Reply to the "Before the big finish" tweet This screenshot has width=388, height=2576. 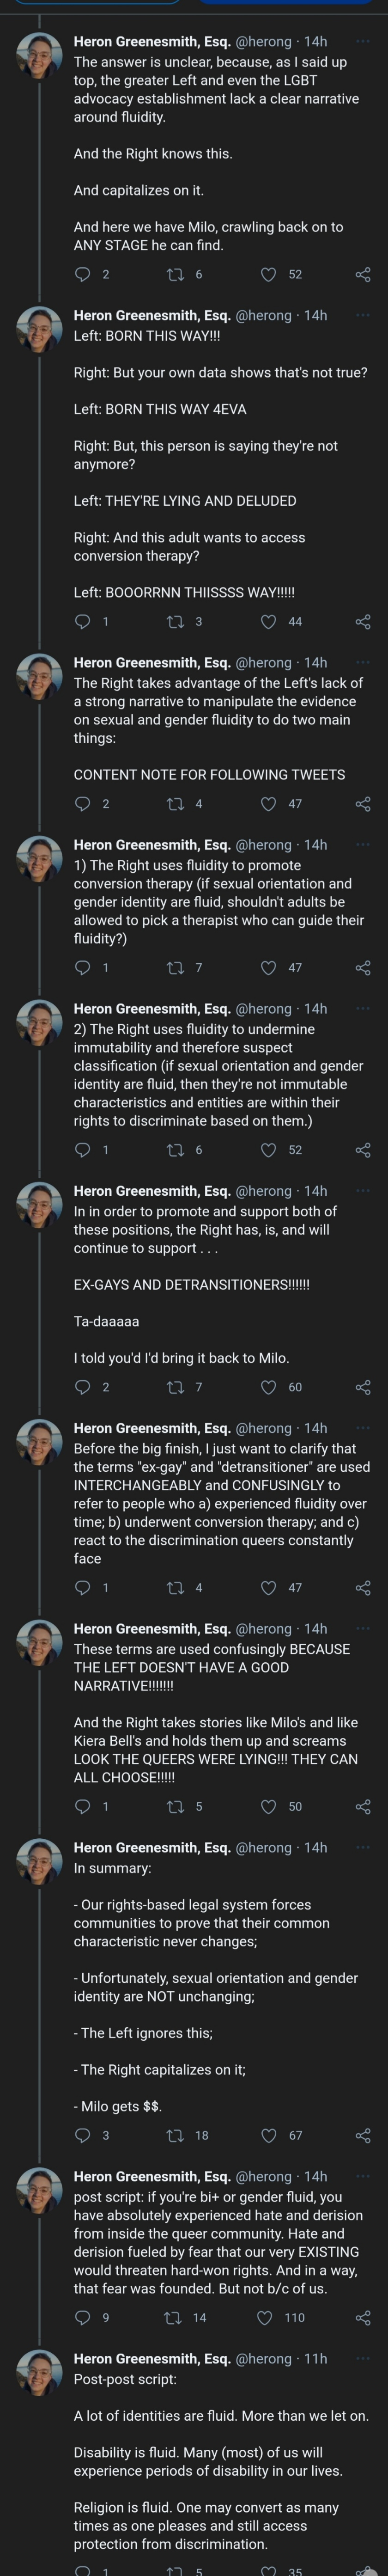[83, 1586]
